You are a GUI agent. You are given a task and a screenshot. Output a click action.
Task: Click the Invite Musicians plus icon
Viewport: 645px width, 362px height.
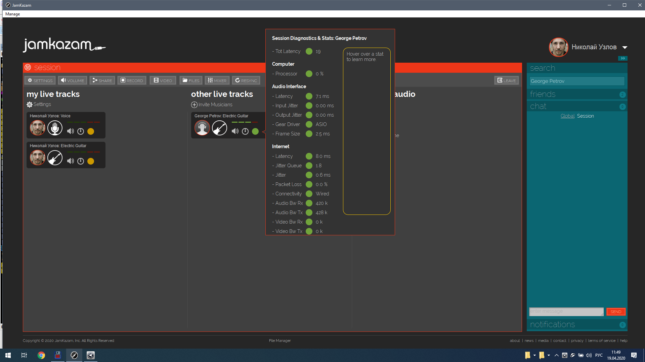(194, 105)
